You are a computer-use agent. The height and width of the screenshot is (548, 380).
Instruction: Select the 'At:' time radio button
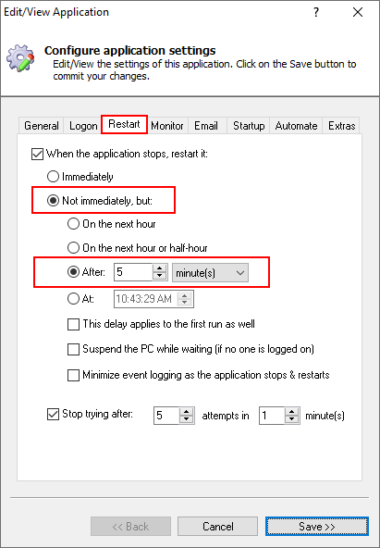pos(73,299)
